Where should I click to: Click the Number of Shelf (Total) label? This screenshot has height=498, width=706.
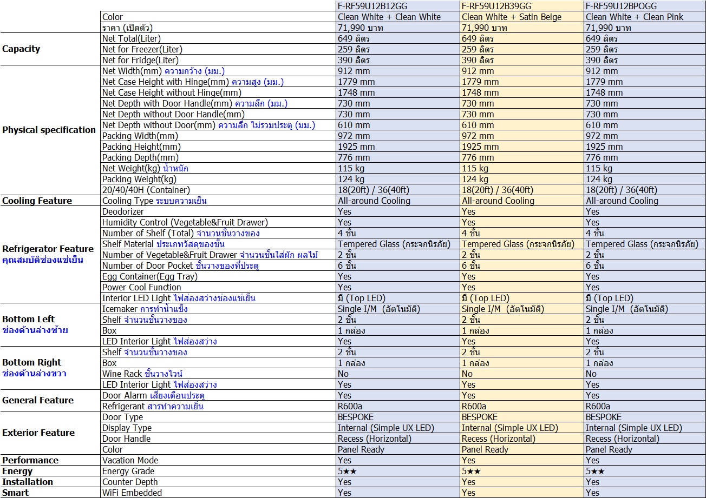pos(181,233)
